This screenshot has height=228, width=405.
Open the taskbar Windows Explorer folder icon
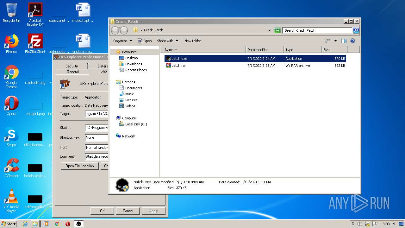click(x=35, y=224)
